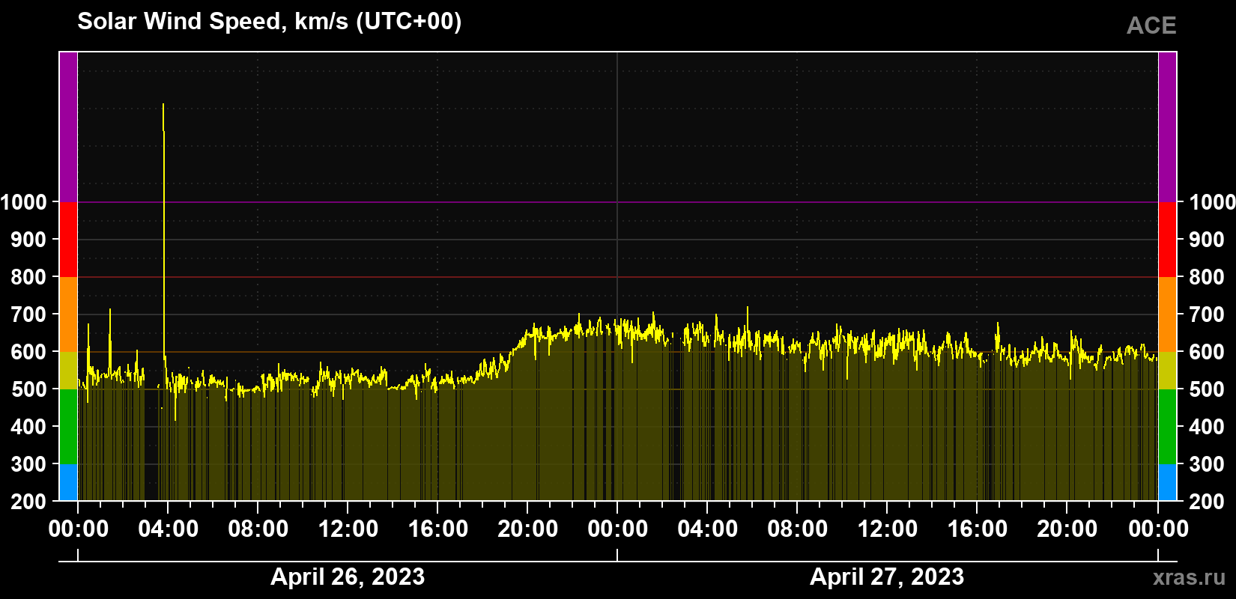Click the purple segment of the left color scale

coord(68,127)
